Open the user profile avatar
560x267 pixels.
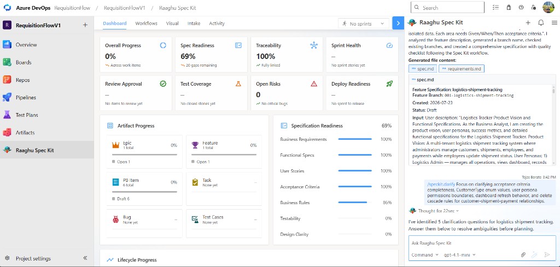(548, 8)
